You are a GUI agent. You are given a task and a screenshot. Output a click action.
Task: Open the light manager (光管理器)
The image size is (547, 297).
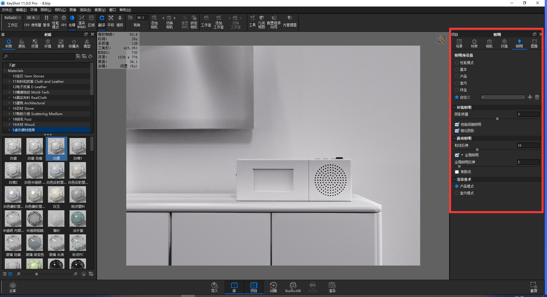pyautogui.click(x=290, y=21)
